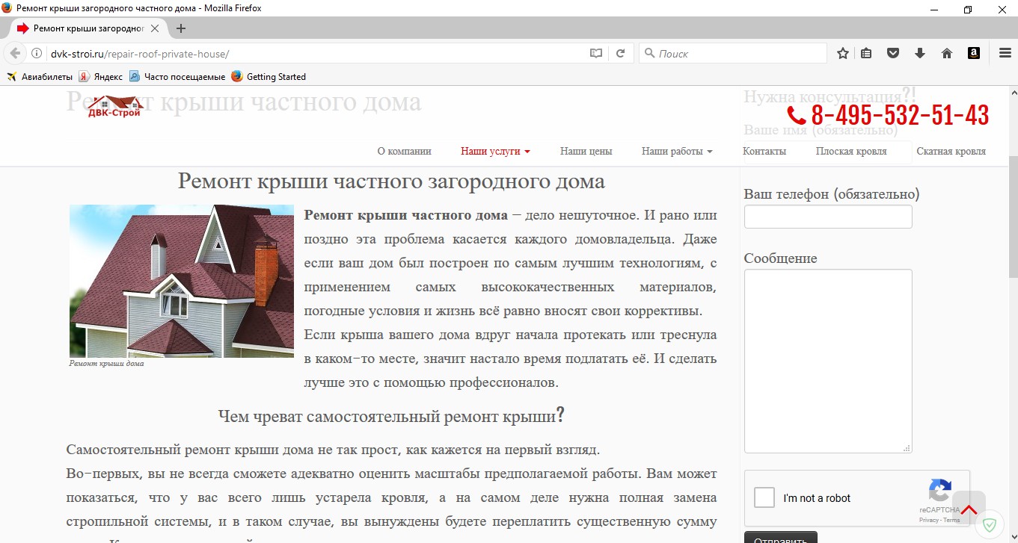Click the green shield badge icon
Image resolution: width=1018 pixels, height=543 pixels.
990,524
